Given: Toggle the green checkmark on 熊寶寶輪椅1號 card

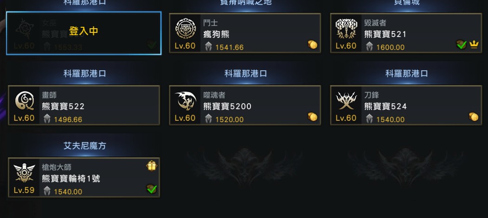Looking at the screenshot, I should coord(152,189).
